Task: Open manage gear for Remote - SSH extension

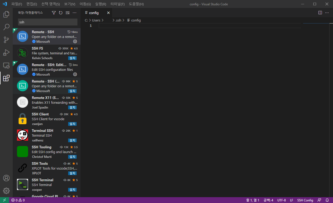Action: pyautogui.click(x=75, y=41)
